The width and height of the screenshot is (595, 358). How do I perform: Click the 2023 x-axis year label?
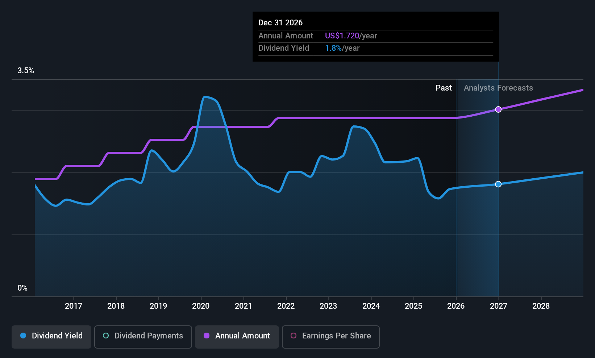click(328, 306)
